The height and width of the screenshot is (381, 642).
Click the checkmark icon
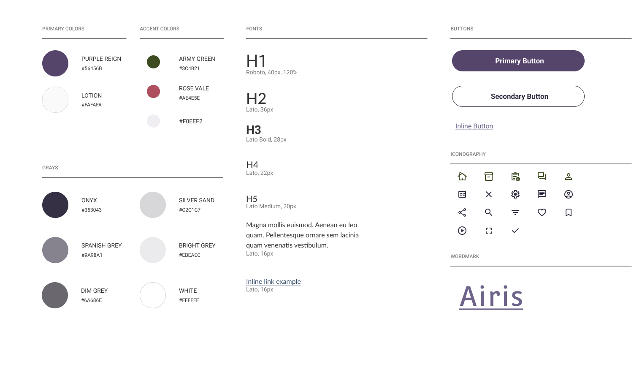515,231
